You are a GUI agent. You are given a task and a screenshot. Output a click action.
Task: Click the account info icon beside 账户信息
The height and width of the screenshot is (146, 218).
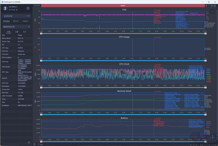click(x=17, y=10)
